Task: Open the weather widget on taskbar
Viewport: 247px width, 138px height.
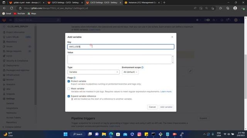Action: click(8, 134)
